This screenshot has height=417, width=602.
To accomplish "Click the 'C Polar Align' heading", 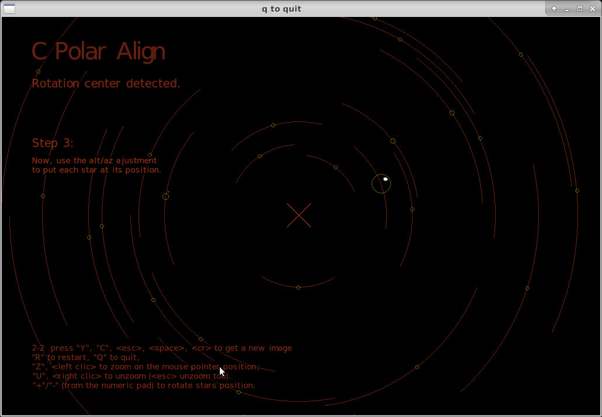I will [x=99, y=52].
